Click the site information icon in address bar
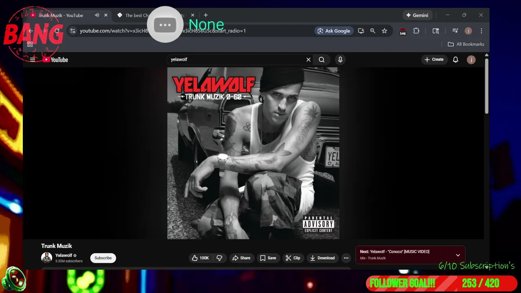Viewport: 521px width, 293px height. 72,31
